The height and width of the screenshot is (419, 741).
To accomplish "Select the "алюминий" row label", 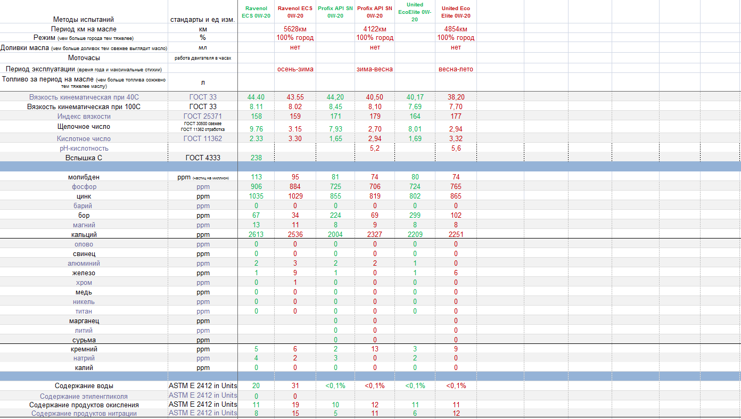I will 84,263.
